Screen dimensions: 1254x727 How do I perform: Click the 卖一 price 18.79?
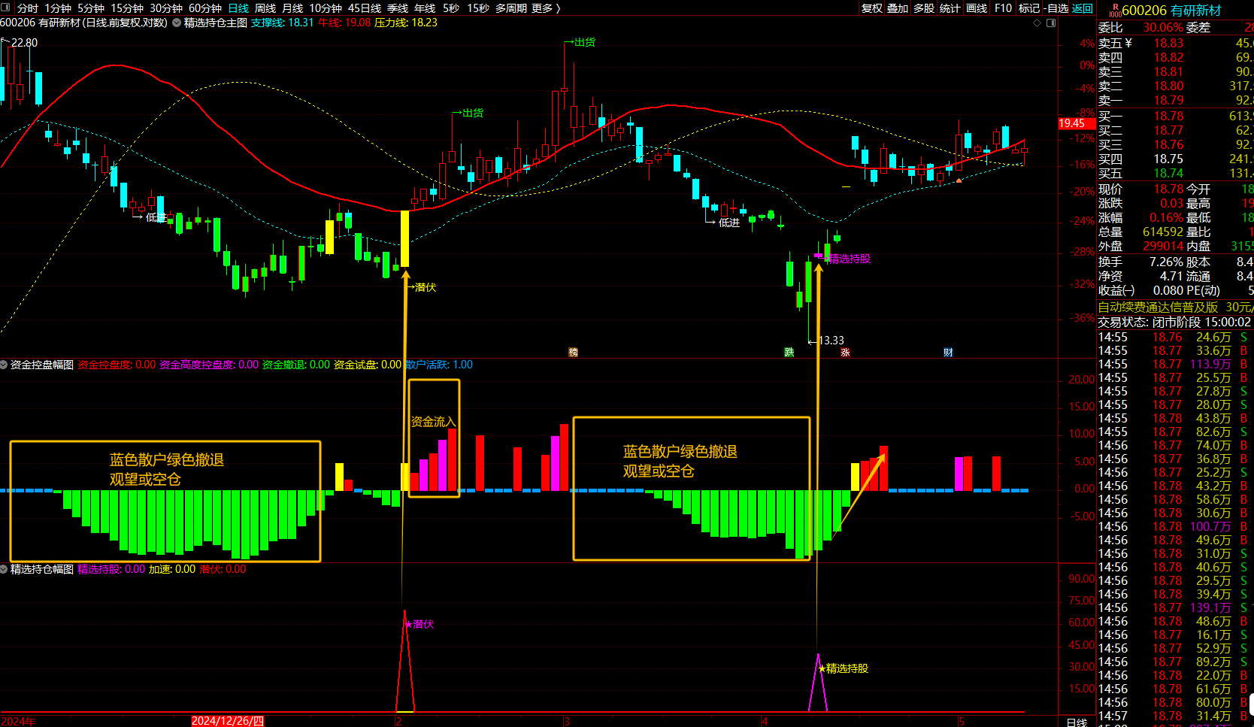(x=1168, y=100)
